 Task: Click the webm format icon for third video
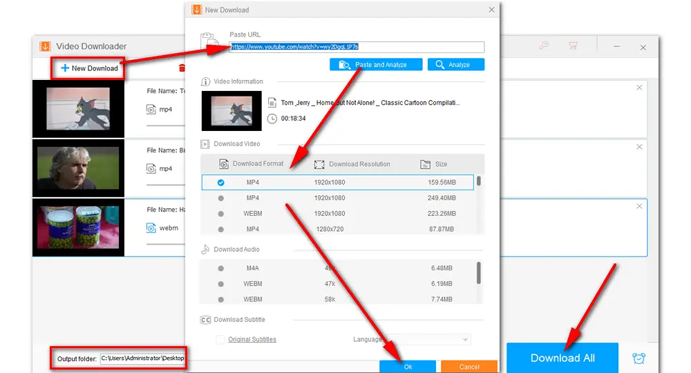click(151, 228)
